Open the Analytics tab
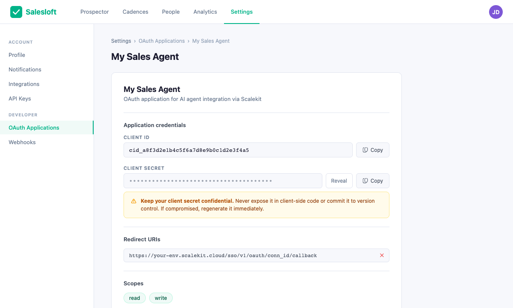The width and height of the screenshot is (513, 308). click(x=205, y=12)
